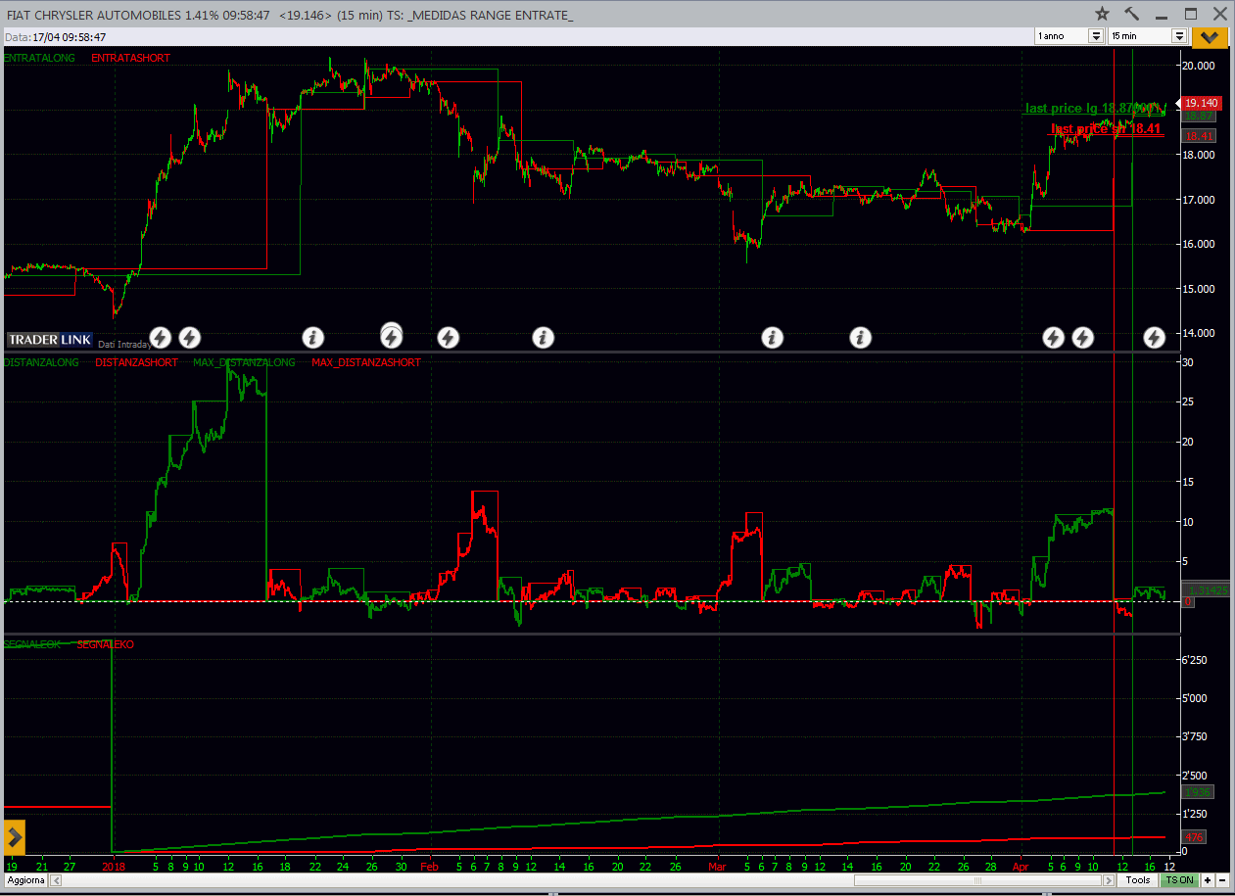The height and width of the screenshot is (896, 1235).
Task: Click the 'Feb' month label on date axis
Action: pyautogui.click(x=429, y=867)
